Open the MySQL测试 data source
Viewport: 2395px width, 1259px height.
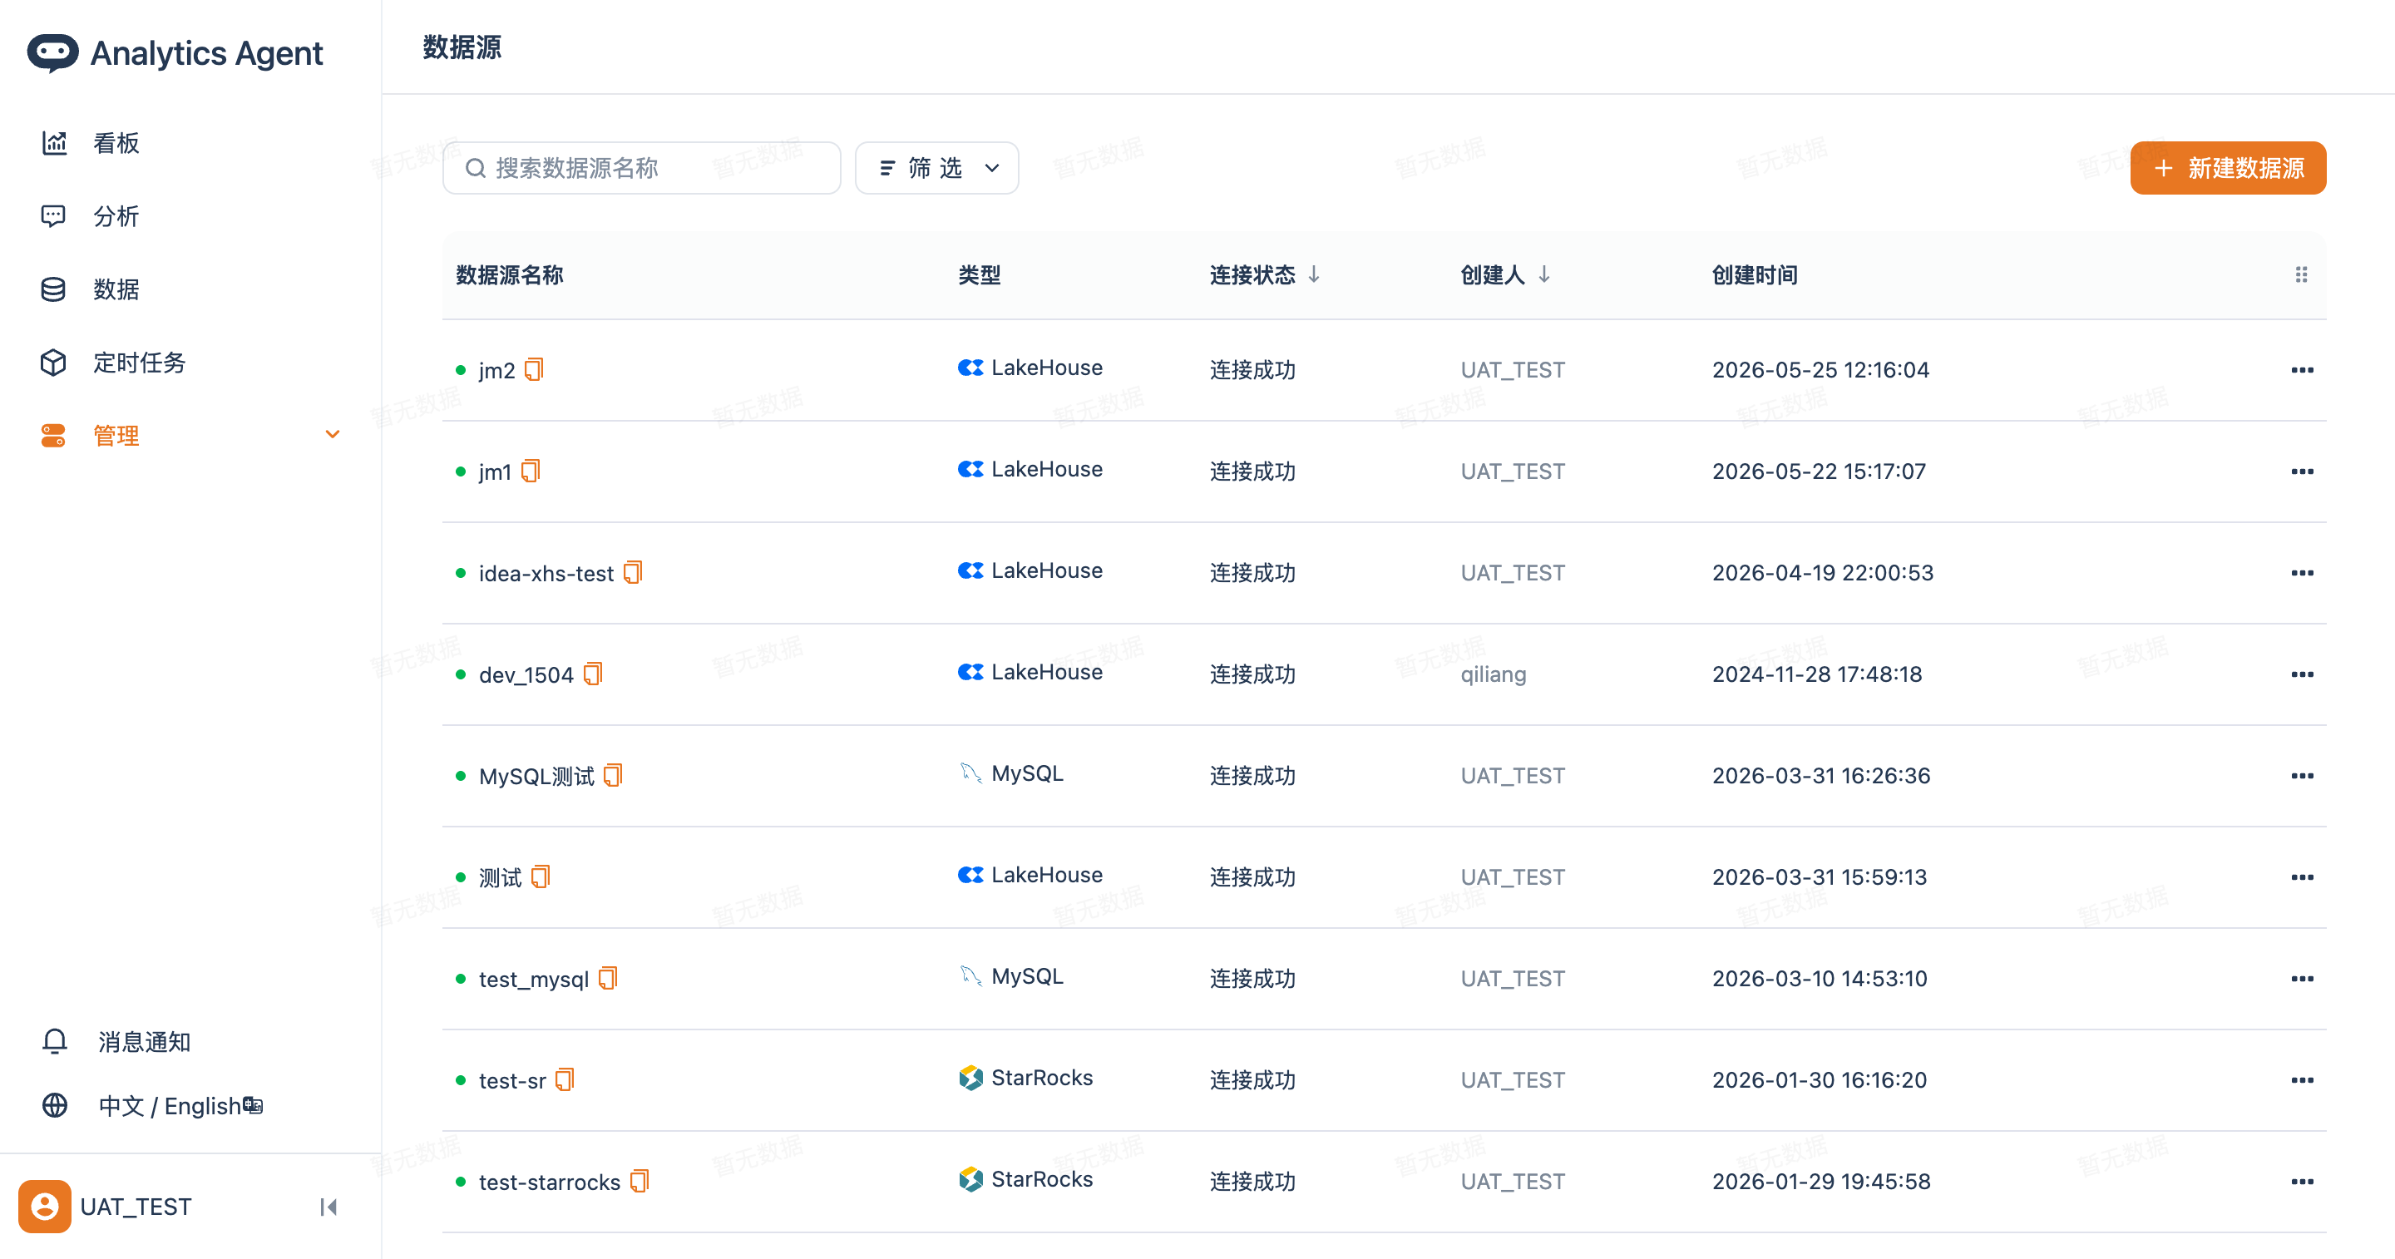[536, 776]
